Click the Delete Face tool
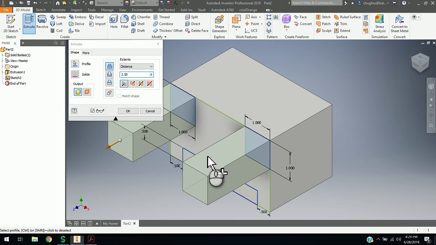Image resolution: width=436 pixels, height=245 pixels. click(x=197, y=31)
